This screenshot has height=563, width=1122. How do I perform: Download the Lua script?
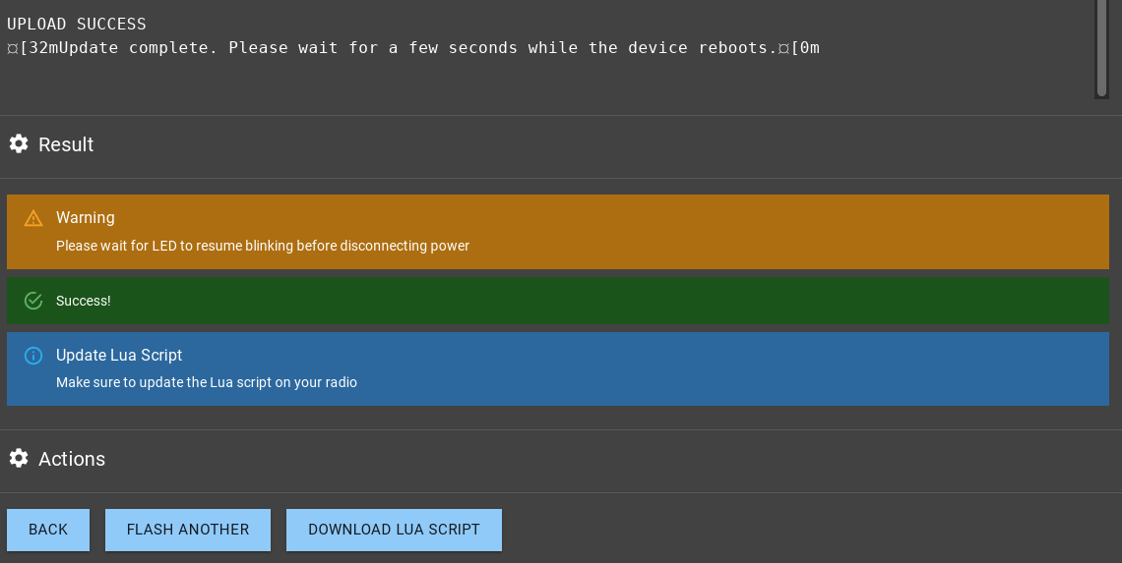(394, 530)
